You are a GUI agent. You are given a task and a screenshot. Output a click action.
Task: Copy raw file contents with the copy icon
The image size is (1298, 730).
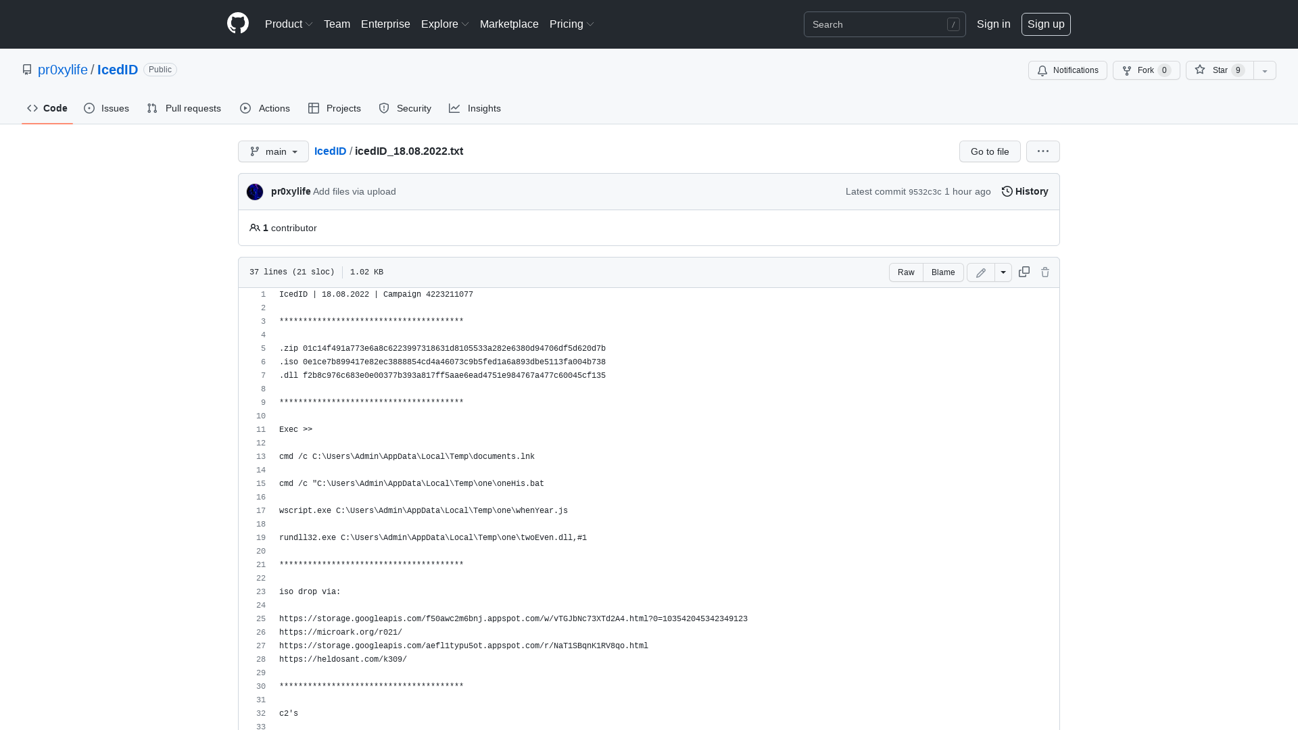pyautogui.click(x=1024, y=272)
